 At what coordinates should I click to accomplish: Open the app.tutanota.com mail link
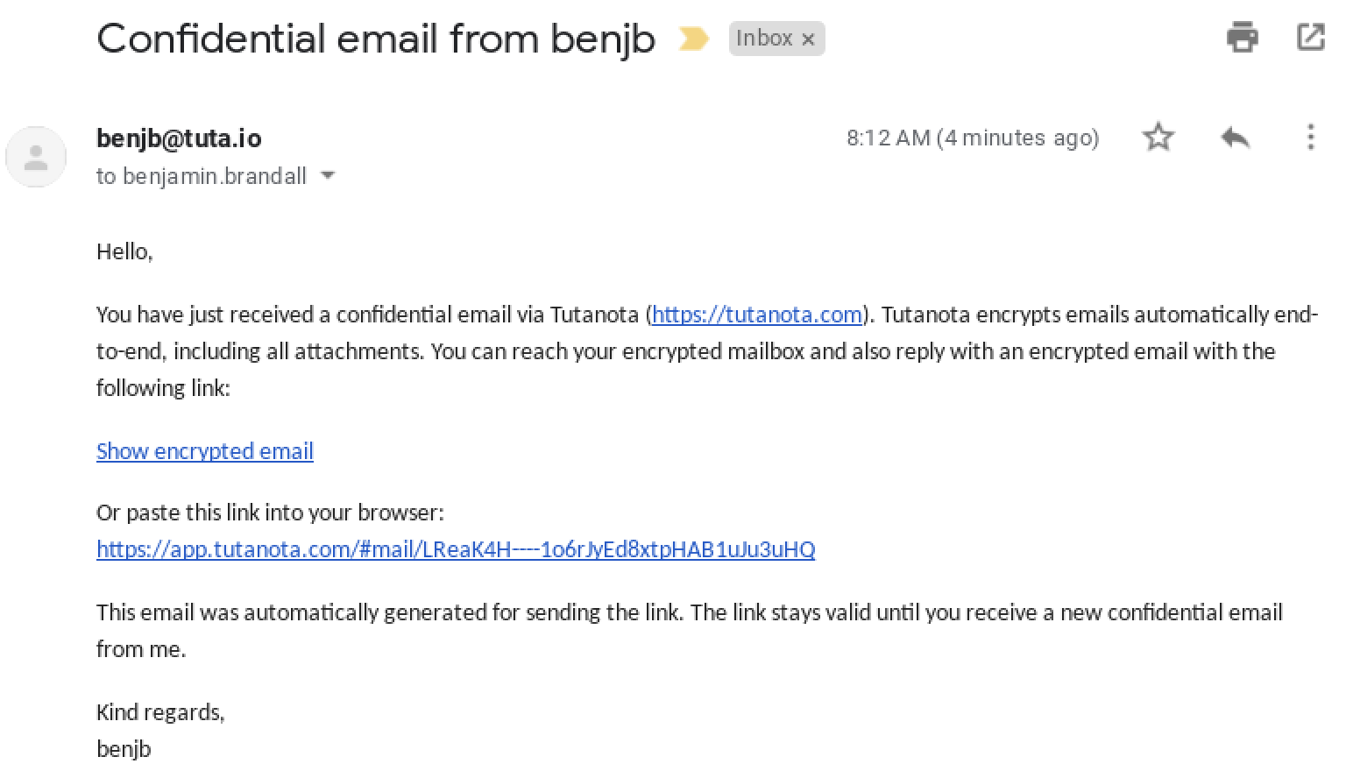[456, 549]
